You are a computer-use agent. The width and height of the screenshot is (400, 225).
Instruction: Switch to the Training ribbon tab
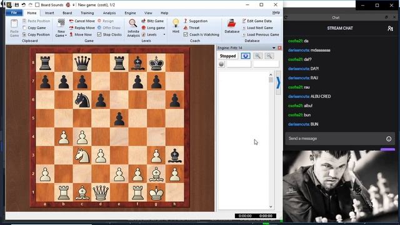[x=87, y=13]
